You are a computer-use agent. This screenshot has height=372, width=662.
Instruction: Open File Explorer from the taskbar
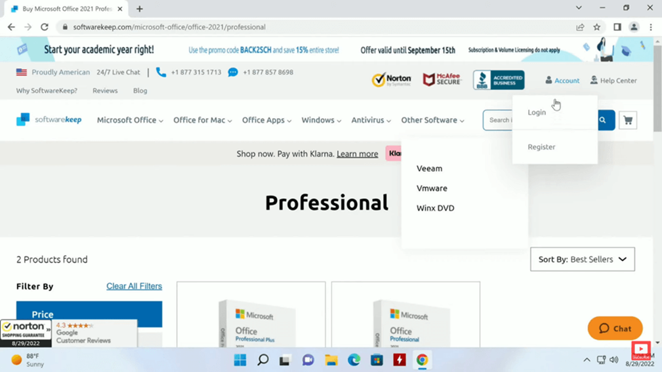[331, 360]
